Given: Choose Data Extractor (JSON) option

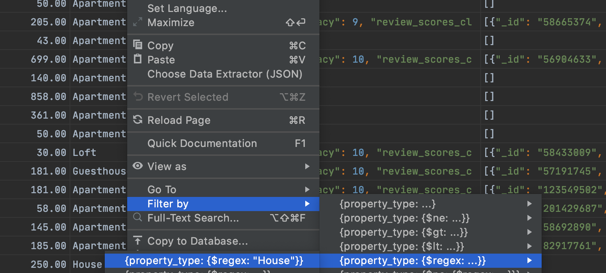Looking at the screenshot, I should [224, 74].
